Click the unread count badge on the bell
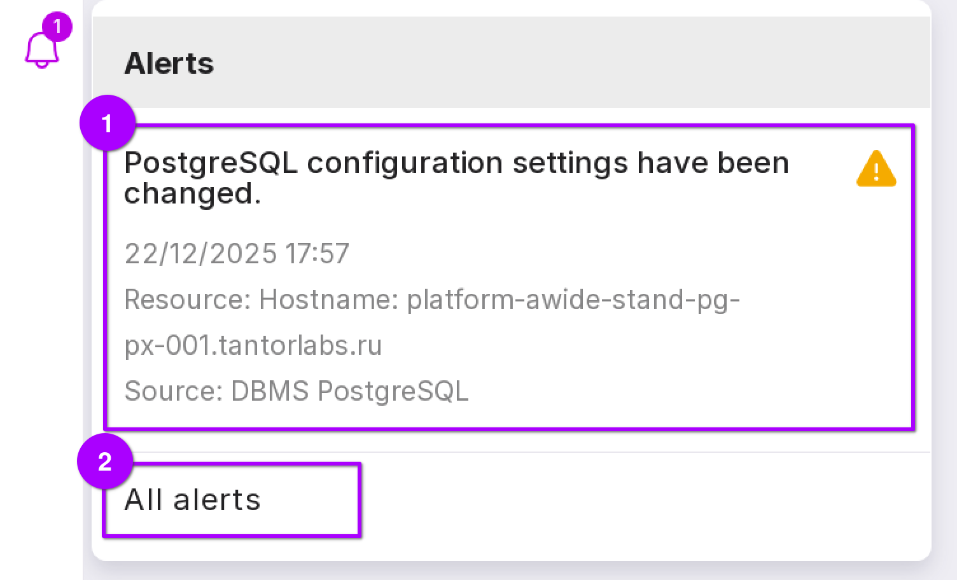This screenshot has width=957, height=580. point(57,27)
